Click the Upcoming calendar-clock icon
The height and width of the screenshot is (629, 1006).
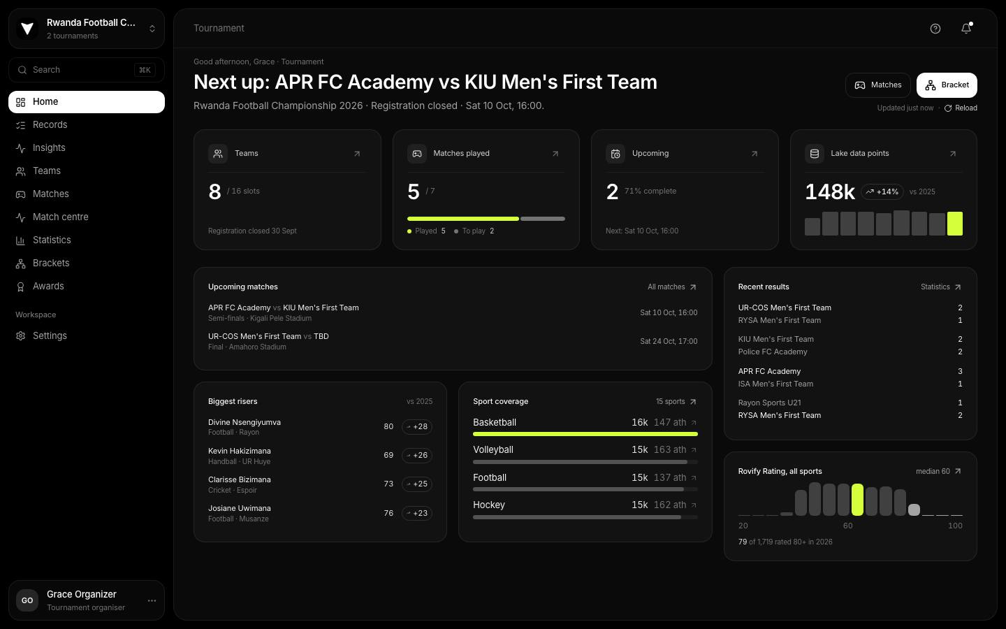(x=615, y=154)
